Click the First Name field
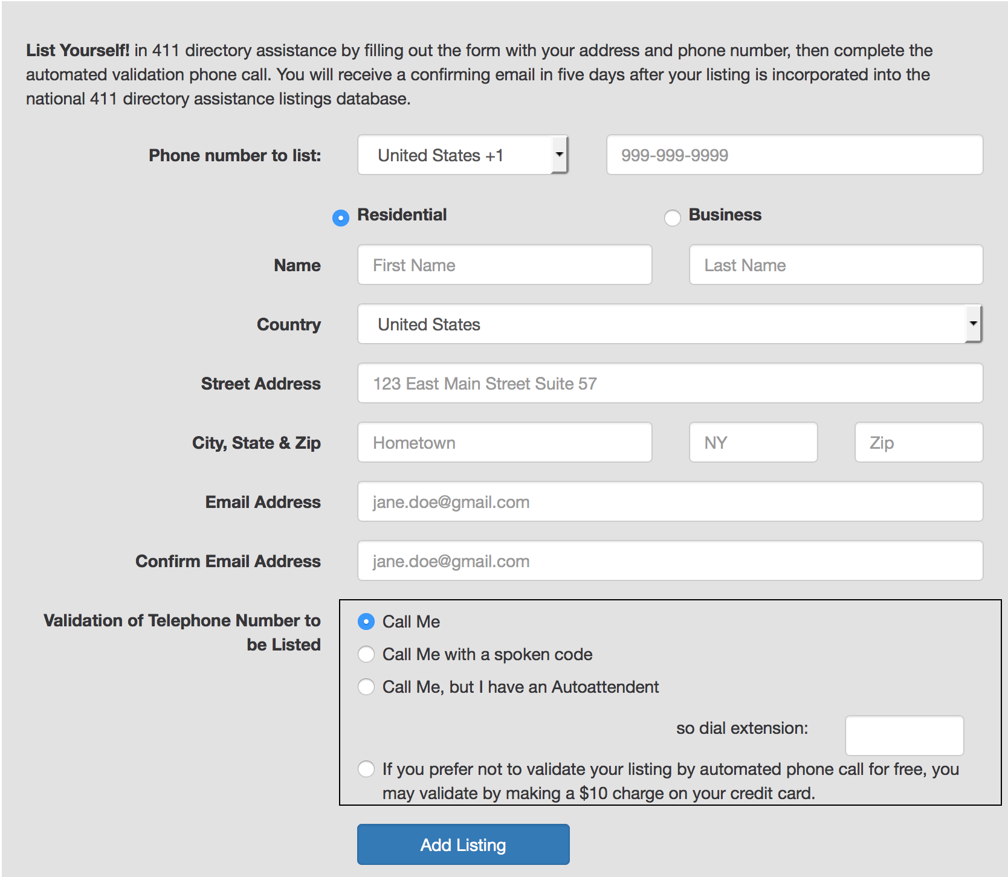The width and height of the screenshot is (1008, 877). click(x=504, y=265)
